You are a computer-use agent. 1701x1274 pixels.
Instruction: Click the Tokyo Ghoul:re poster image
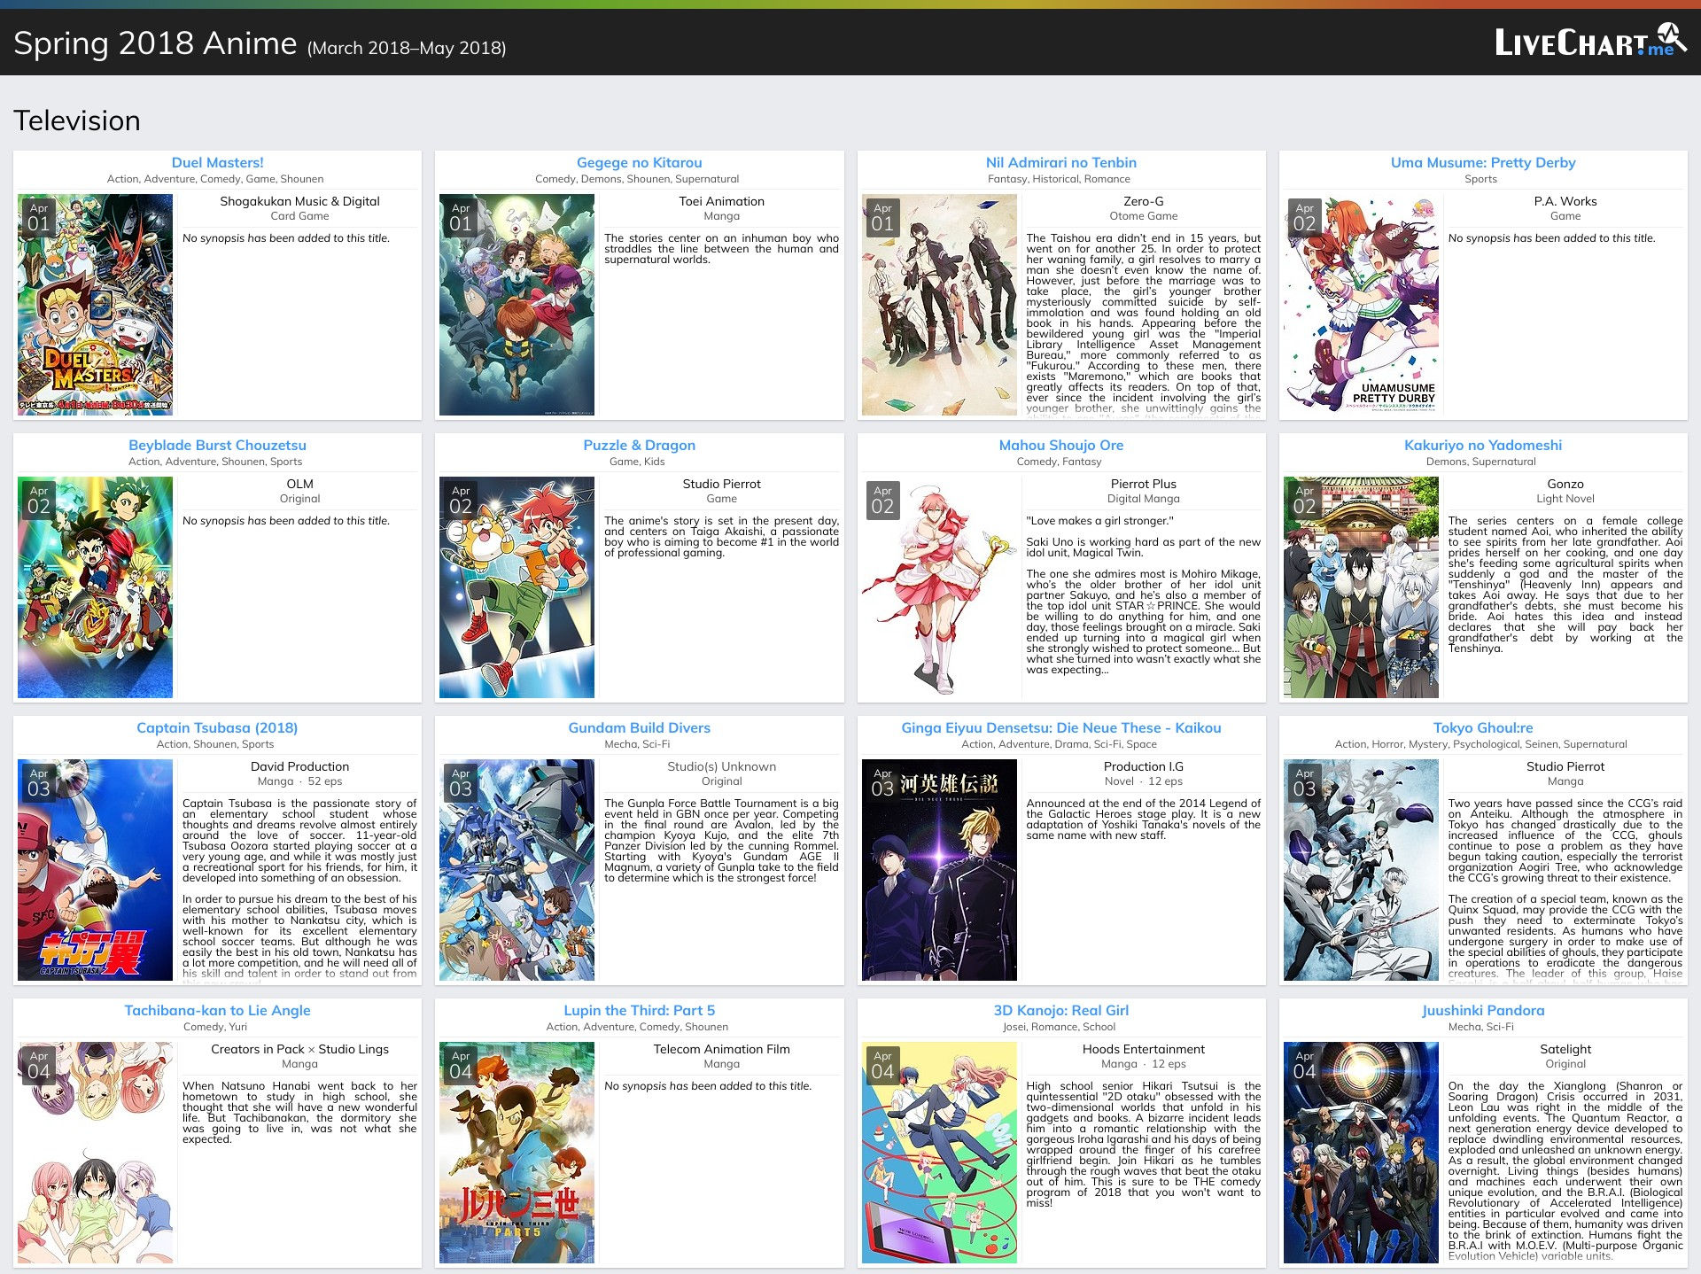pos(1361,870)
